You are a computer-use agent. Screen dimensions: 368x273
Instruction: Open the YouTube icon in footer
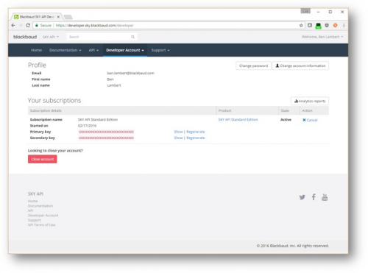coord(325,197)
